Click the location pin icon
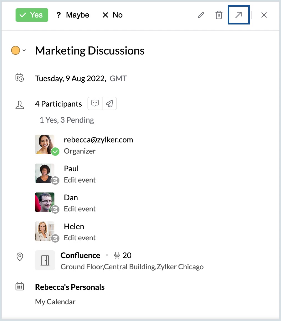This screenshot has height=321, width=281. [20, 257]
